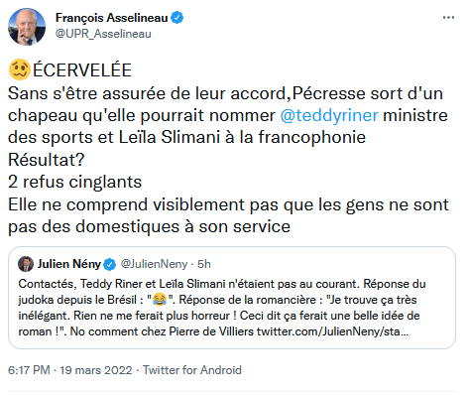Screen dimensions: 469x395
Task: Click the woozy face emoji before ÉCERVELÉE
Action: coord(19,69)
